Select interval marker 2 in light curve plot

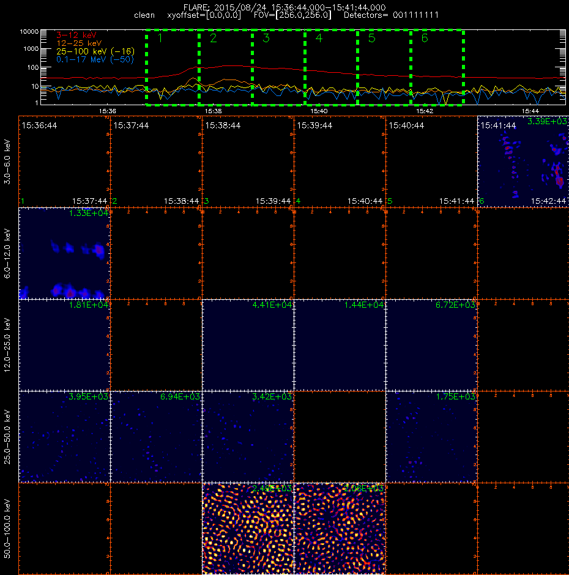click(213, 38)
